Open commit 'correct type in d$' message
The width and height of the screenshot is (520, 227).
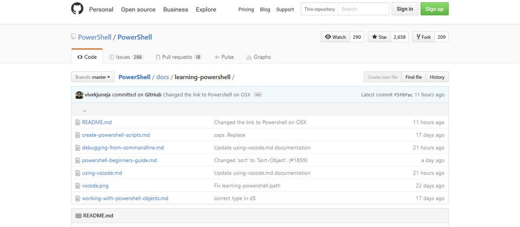(235, 198)
